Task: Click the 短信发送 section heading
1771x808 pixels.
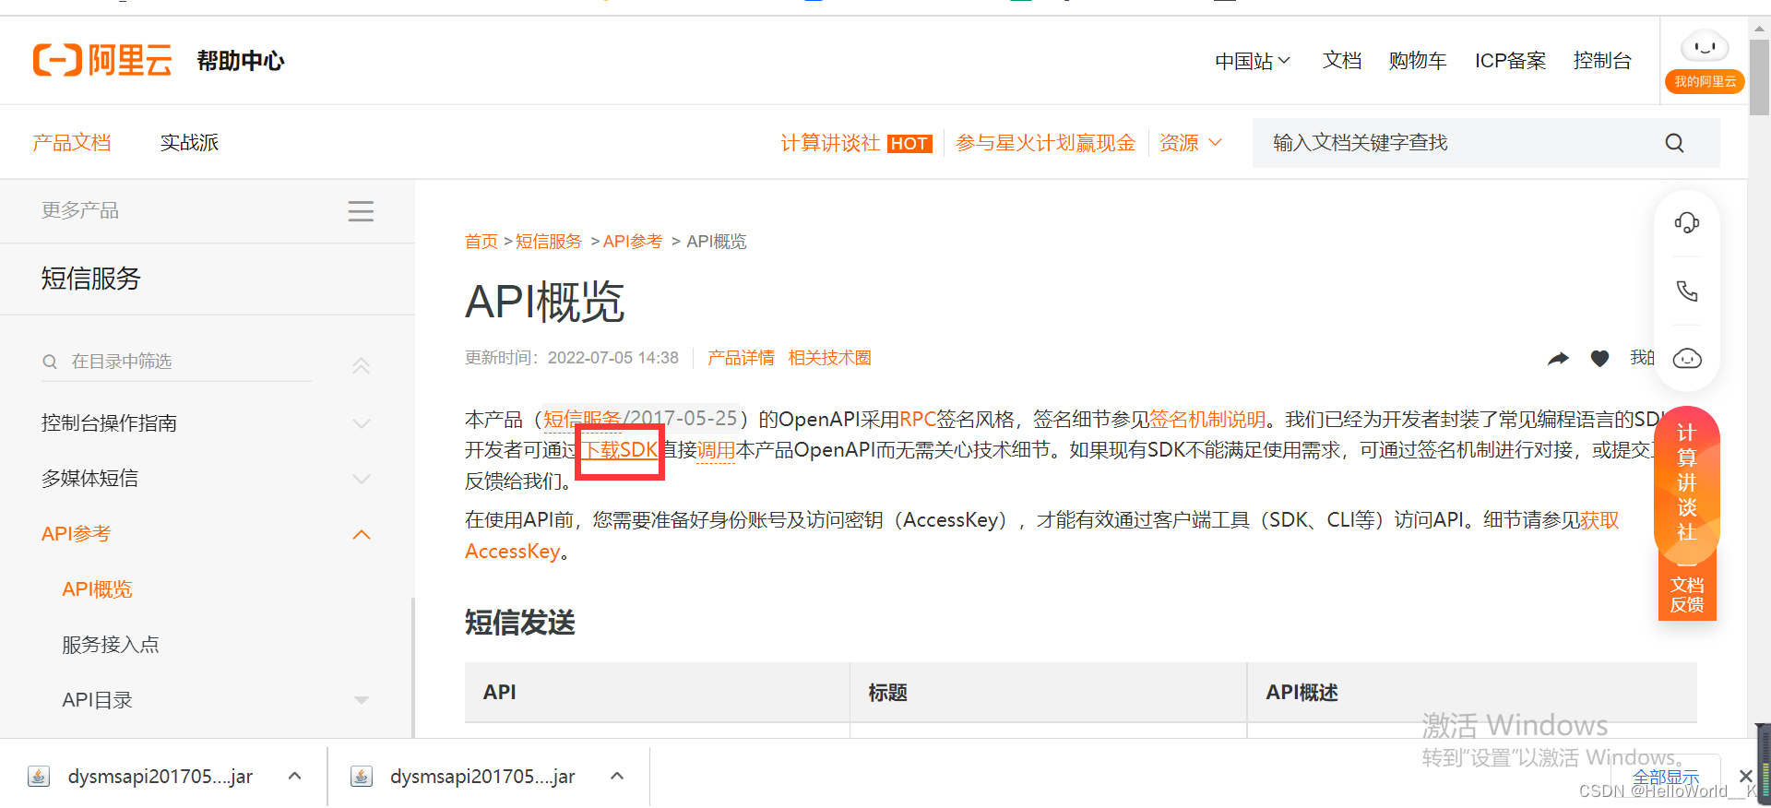Action: click(x=520, y=623)
